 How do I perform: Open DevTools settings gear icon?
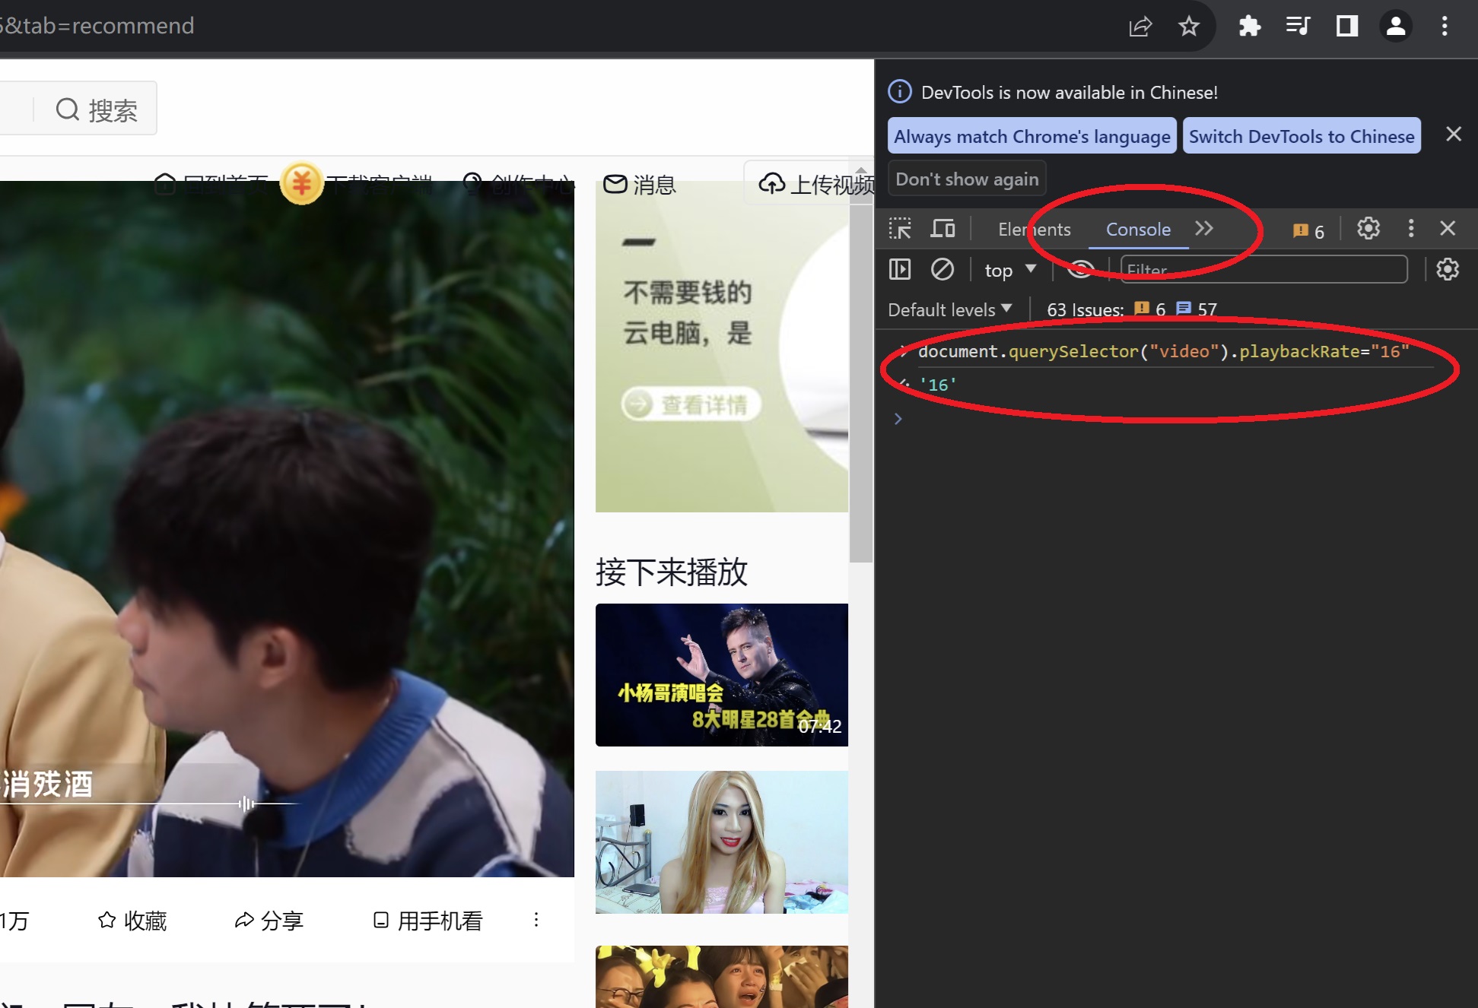[x=1368, y=229]
